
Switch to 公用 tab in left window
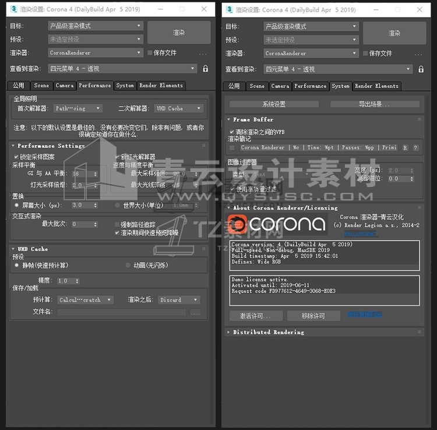tap(19, 86)
